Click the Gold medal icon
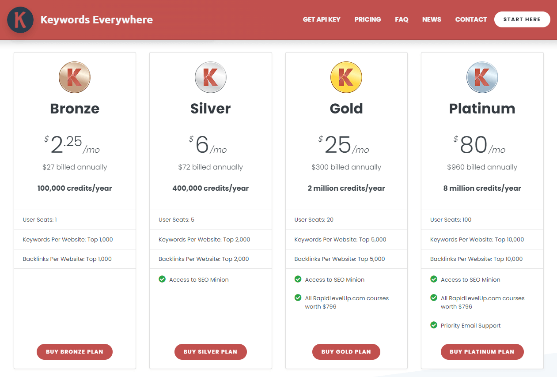The image size is (557, 377). tap(346, 77)
